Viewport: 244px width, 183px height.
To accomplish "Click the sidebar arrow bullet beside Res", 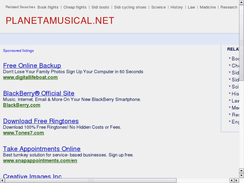I will click(229, 114).
